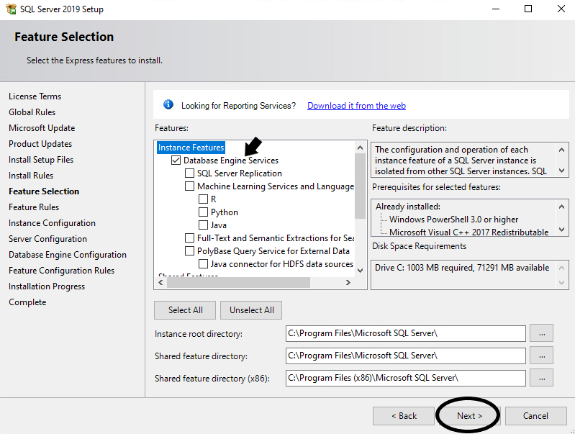Image resolution: width=575 pixels, height=434 pixels.
Task: Select Install Rules step in sidebar
Action: (x=31, y=176)
